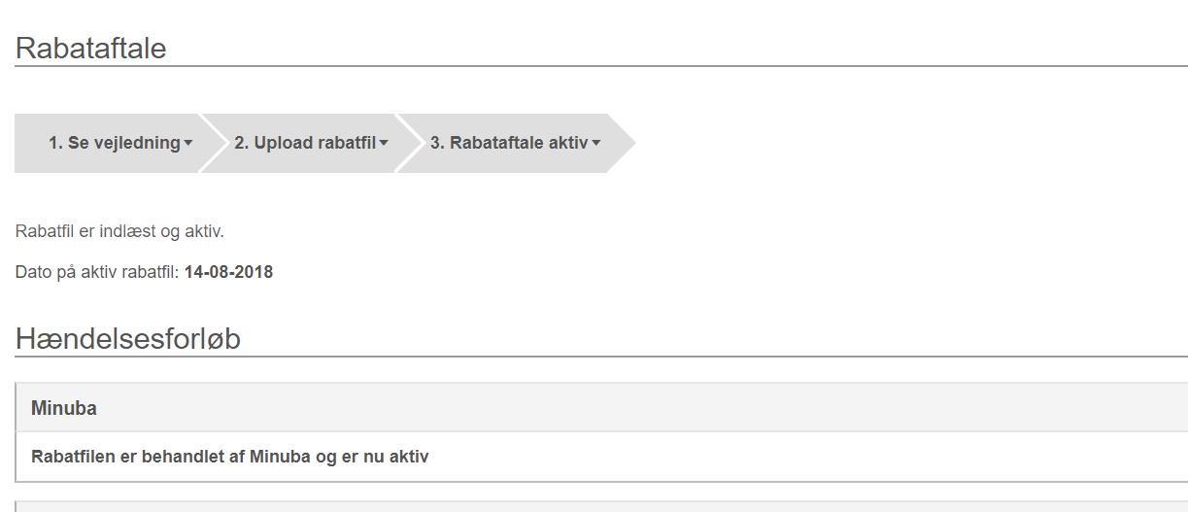Open the '1. Se vejledning' step
This screenshot has width=1188, height=512.
coord(119,143)
